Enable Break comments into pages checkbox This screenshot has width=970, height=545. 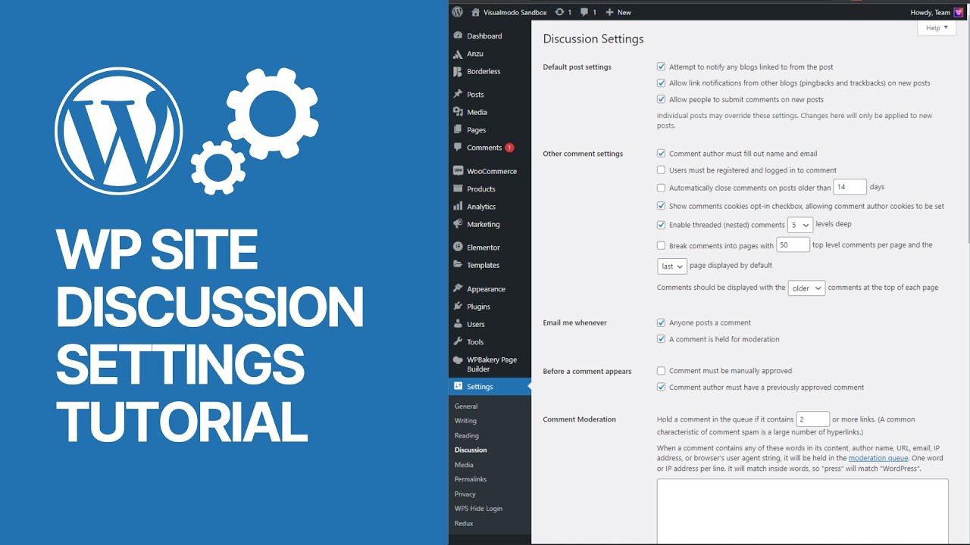pyautogui.click(x=661, y=245)
